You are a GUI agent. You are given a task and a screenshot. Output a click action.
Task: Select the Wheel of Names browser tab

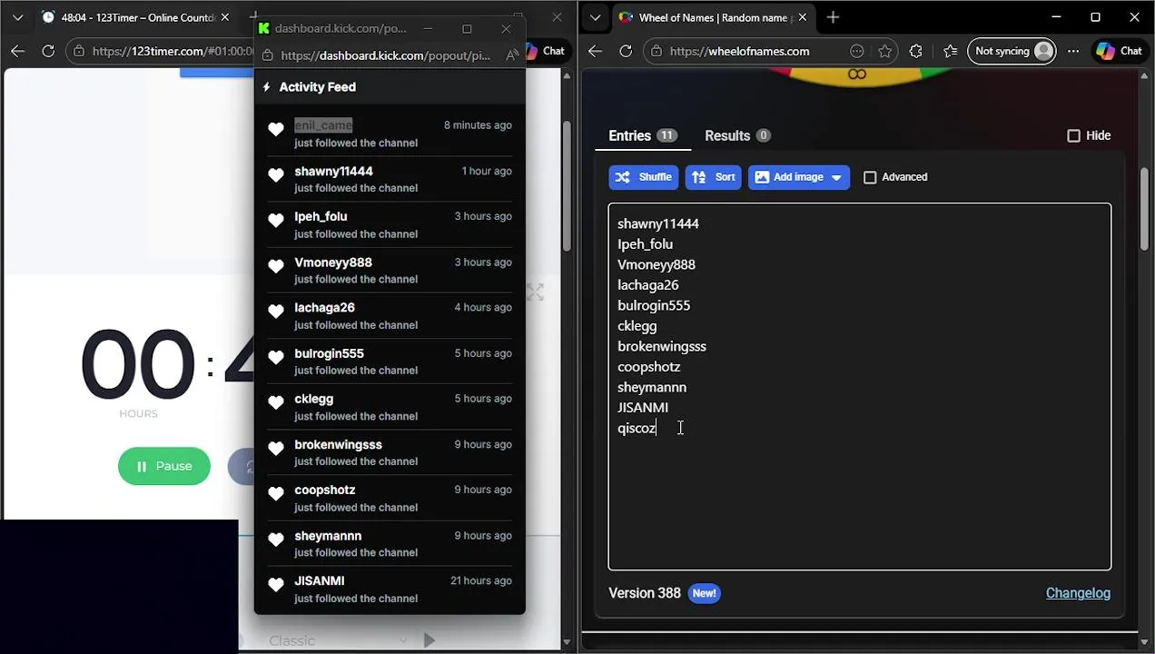click(713, 17)
